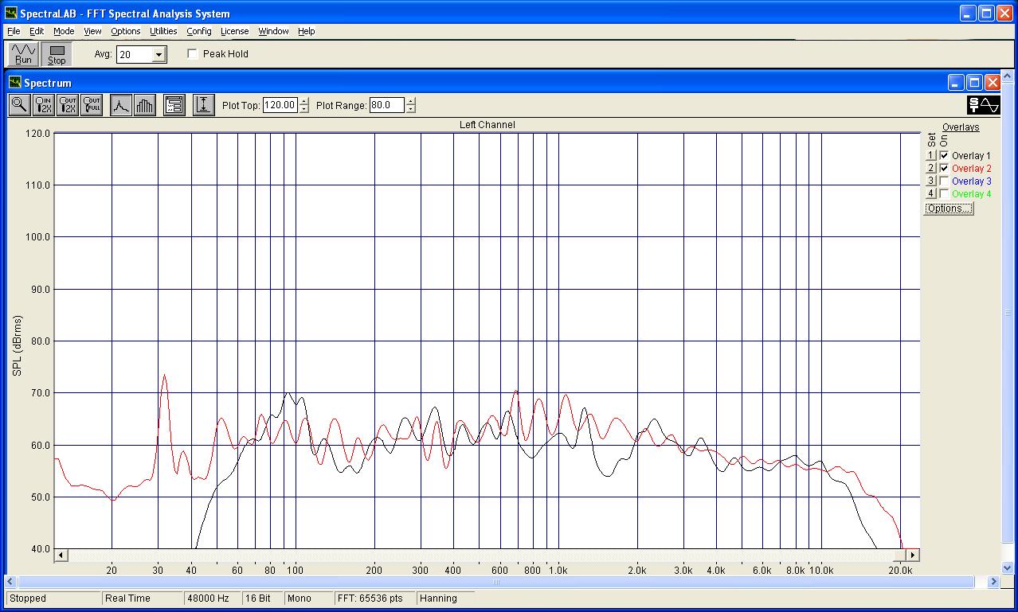The image size is (1018, 612).
Task: Decrease Plot Top with the down arrow
Action: coord(304,109)
